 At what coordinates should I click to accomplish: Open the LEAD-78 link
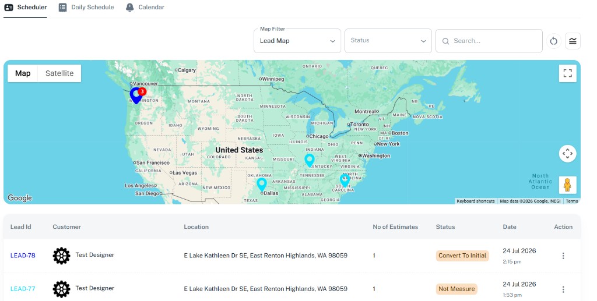pos(23,256)
